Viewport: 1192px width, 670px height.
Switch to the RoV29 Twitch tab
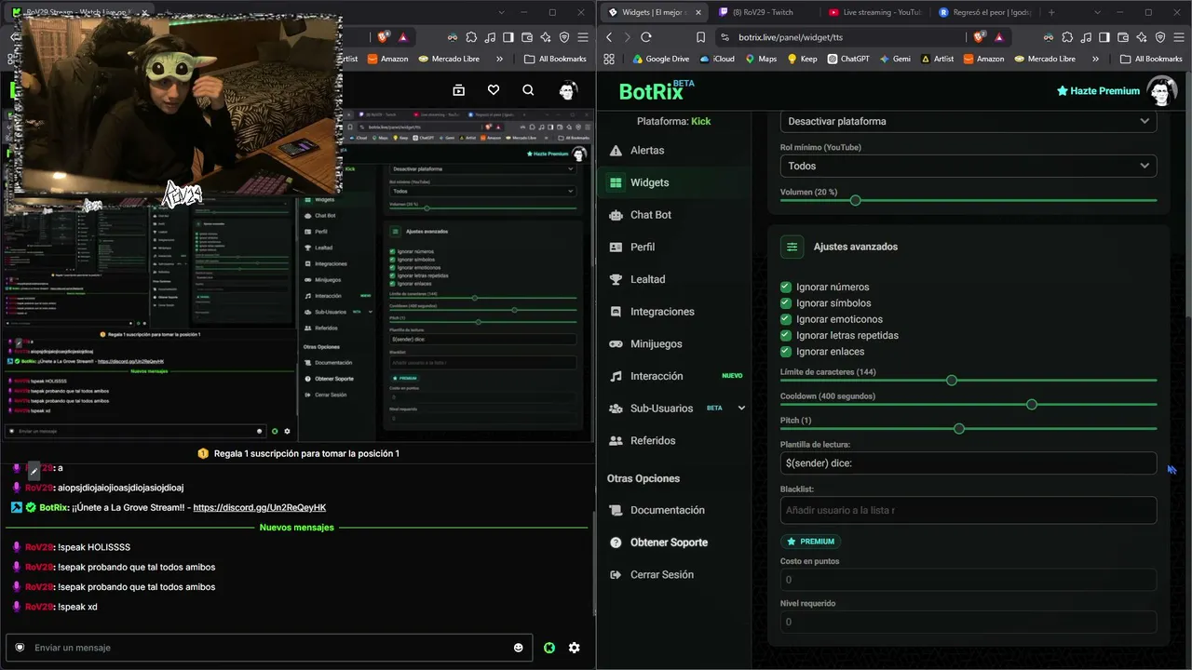[x=764, y=12]
